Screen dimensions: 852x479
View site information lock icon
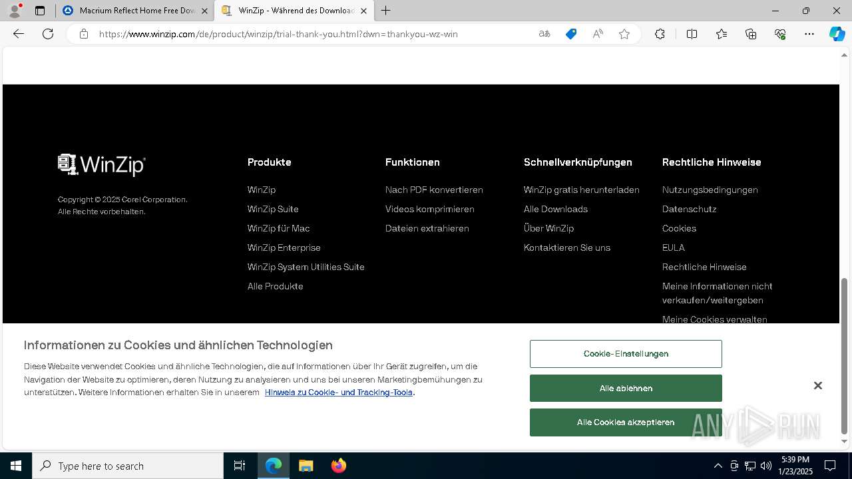click(84, 34)
